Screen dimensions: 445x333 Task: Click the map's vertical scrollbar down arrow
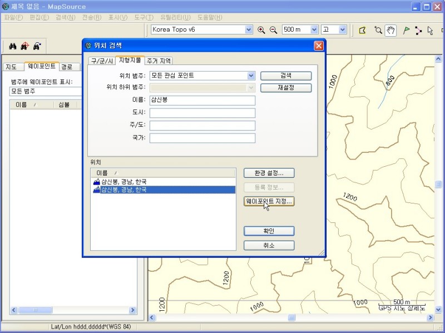438,310
